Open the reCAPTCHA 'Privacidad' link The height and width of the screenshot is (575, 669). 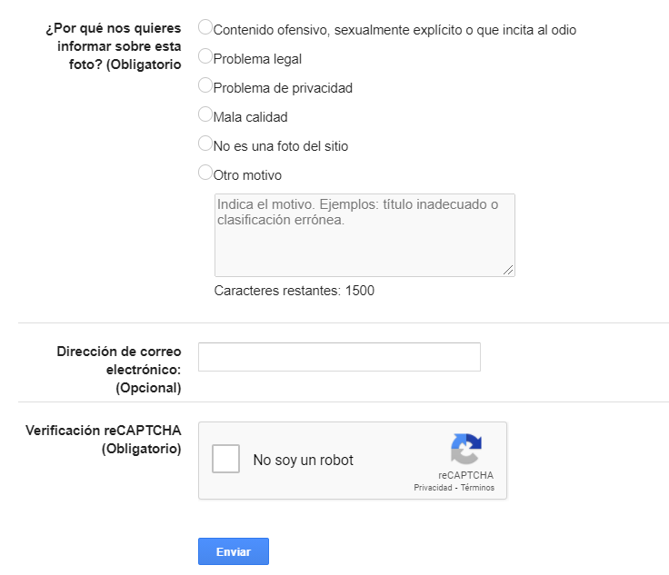point(434,488)
